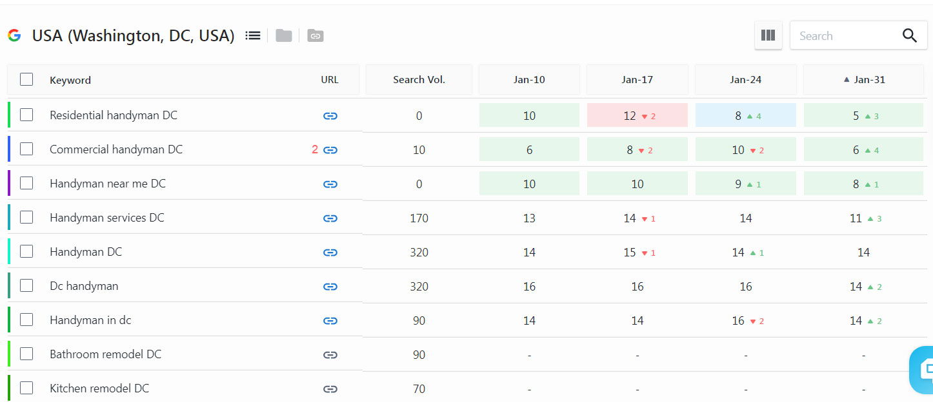Click the list view icon beside location title
The height and width of the screenshot is (402, 933).
pos(253,35)
